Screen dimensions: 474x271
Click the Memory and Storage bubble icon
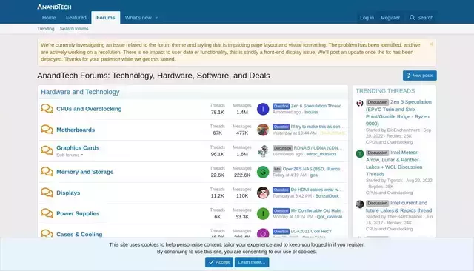(47, 171)
